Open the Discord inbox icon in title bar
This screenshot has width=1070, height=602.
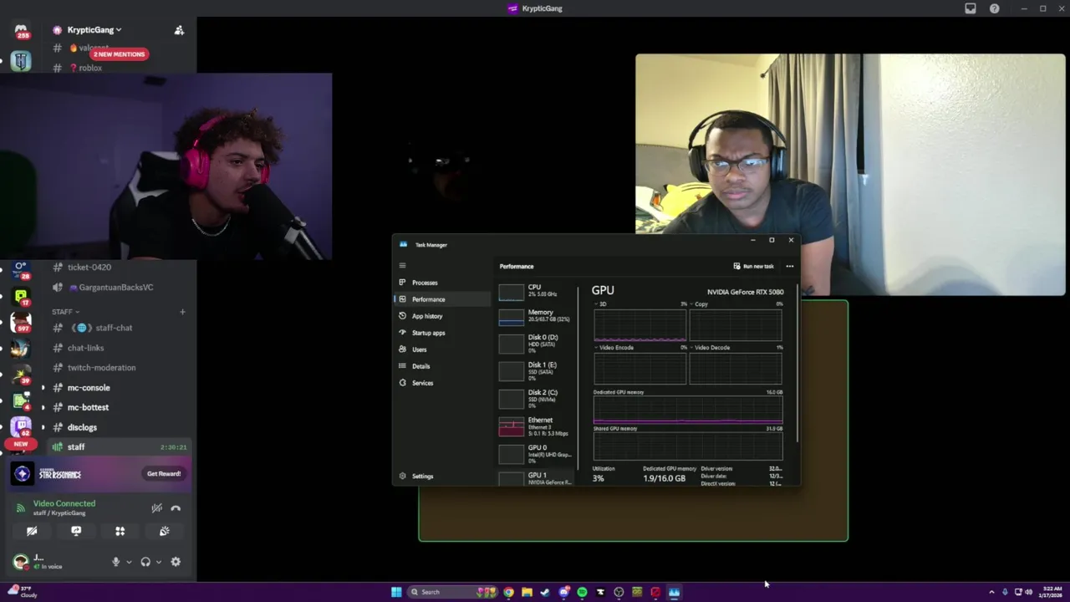[x=971, y=8]
